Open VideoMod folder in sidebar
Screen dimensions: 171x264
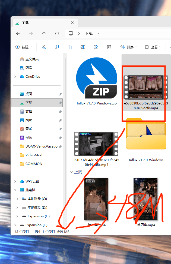[x=34, y=155]
